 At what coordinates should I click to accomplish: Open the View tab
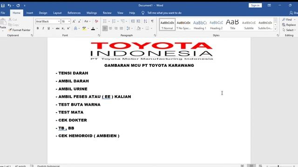[120, 13]
